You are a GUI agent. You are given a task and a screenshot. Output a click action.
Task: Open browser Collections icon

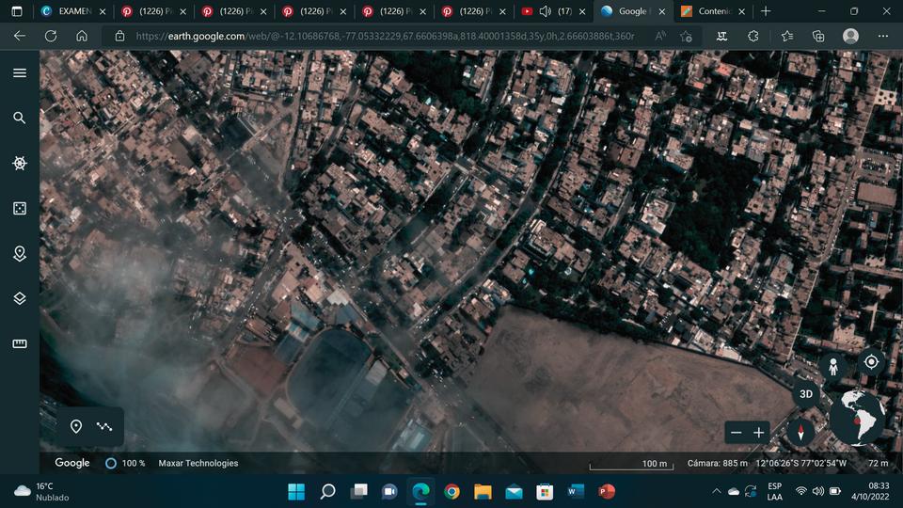pos(818,37)
